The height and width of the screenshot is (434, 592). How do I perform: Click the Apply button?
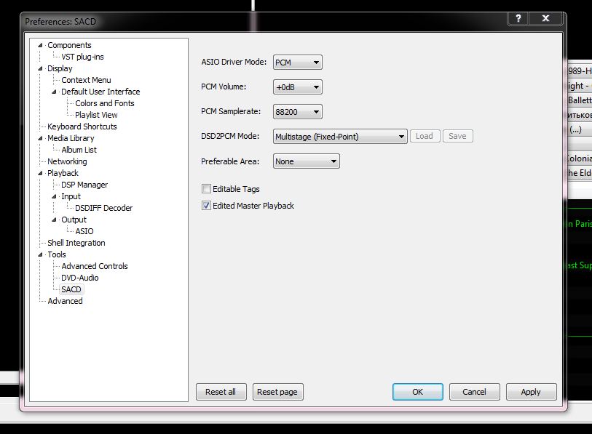click(531, 392)
